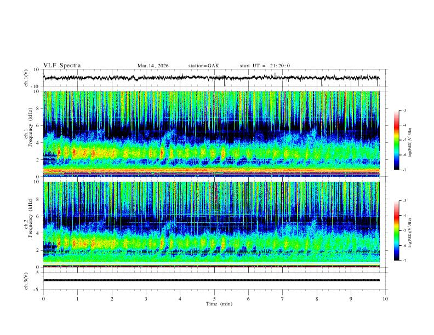434x335 pixels.
Task: Click the "start UT = 21:20:0" text
Action: pos(265,66)
